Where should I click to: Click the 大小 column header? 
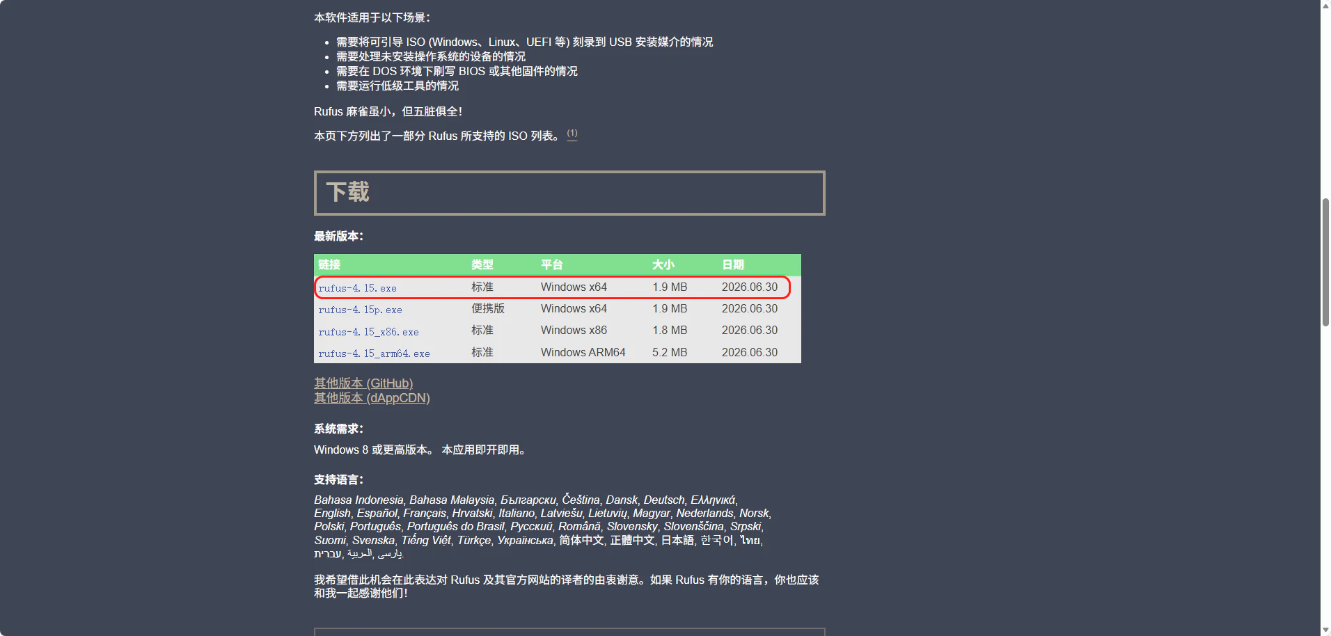pos(663,264)
